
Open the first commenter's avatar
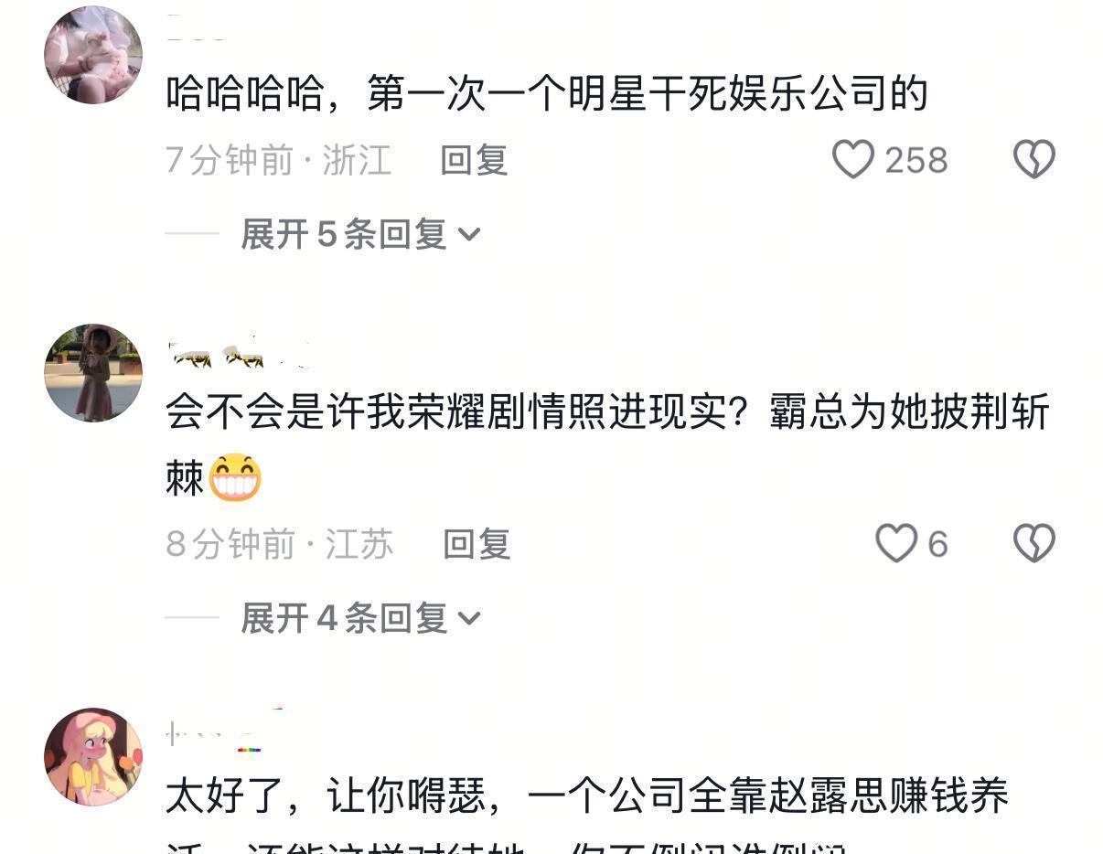pyautogui.click(x=93, y=55)
